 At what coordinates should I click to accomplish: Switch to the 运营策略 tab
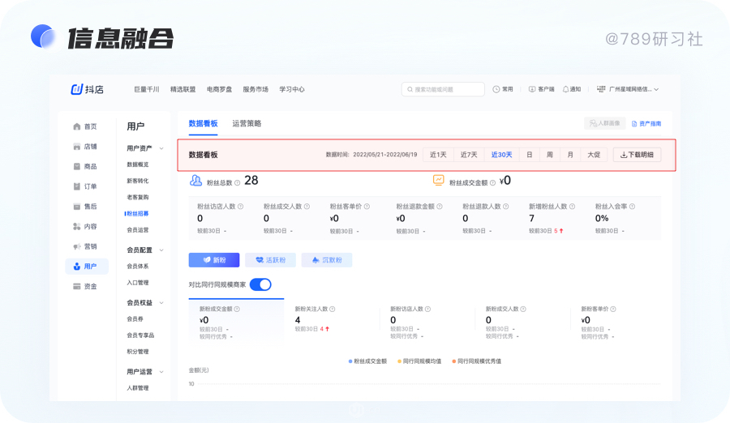coord(247,124)
